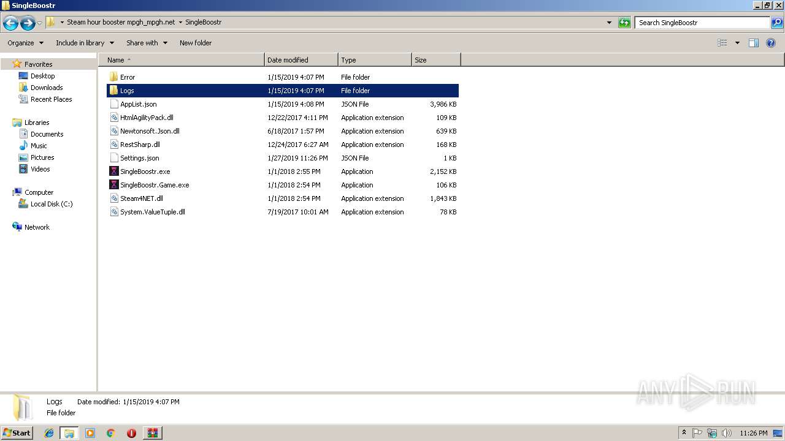This screenshot has height=441, width=785.
Task: Select the HtmlAgilityPack.dll file icon
Action: click(x=114, y=118)
